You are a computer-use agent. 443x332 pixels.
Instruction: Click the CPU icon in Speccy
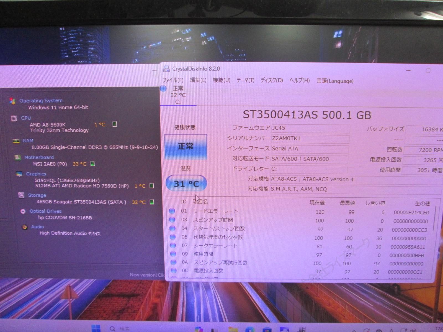[x=14, y=118]
